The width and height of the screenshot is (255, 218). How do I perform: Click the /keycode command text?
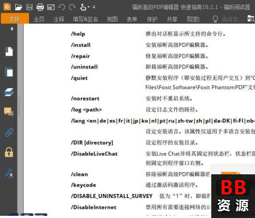84,185
